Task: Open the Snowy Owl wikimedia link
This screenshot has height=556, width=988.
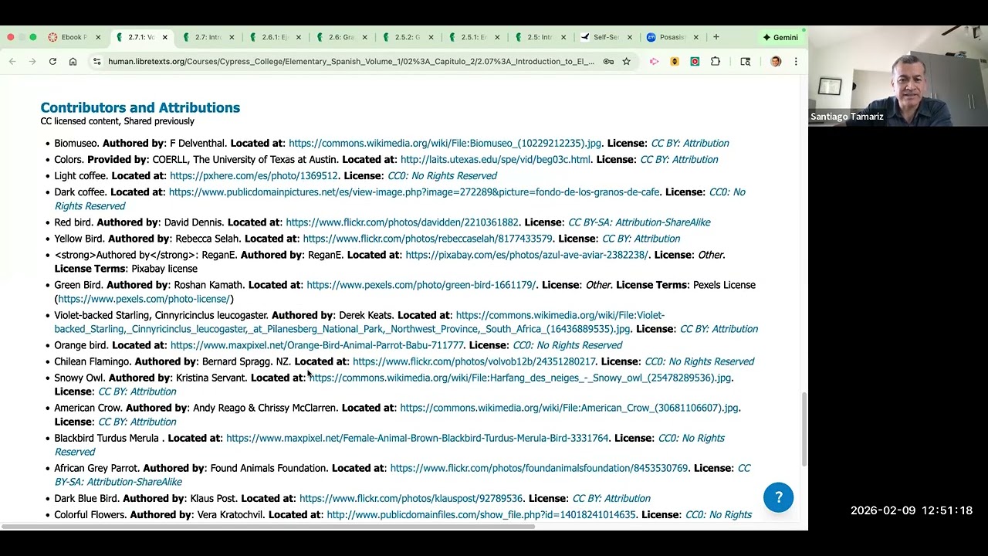Action: point(519,378)
